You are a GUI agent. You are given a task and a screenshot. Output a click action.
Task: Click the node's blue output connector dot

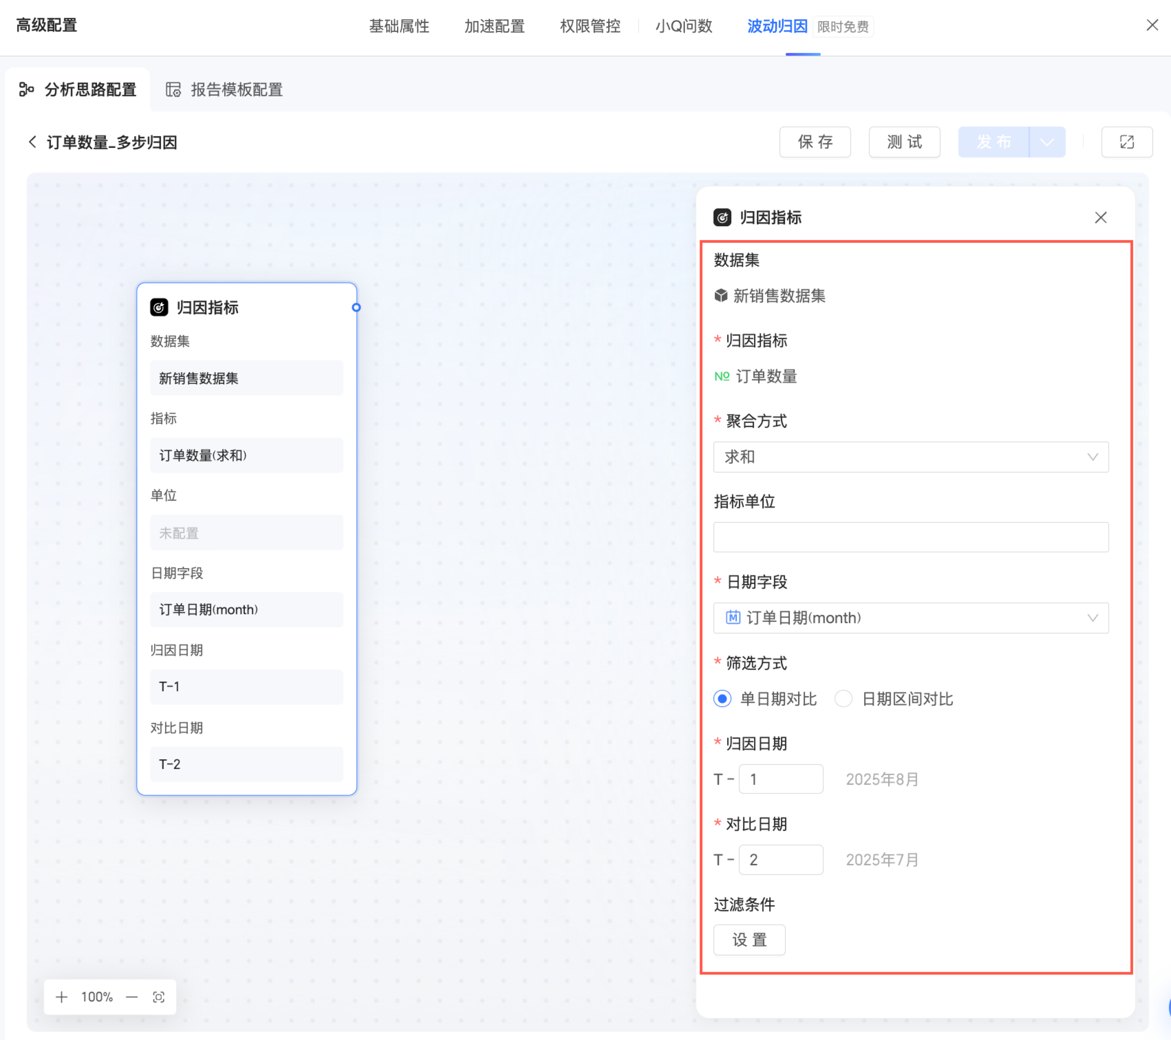coord(356,307)
